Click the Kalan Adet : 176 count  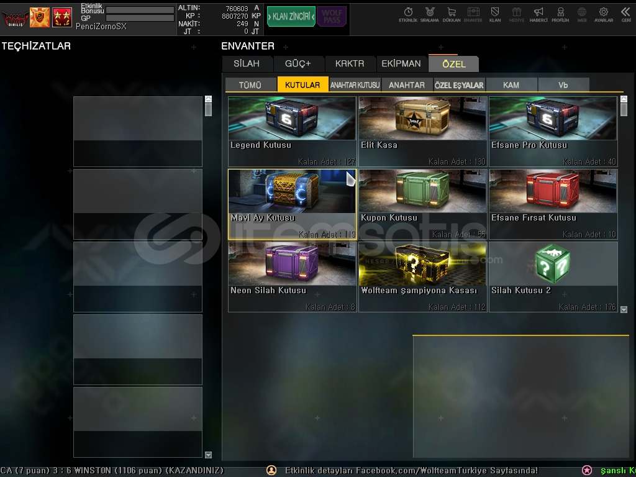[588, 307]
